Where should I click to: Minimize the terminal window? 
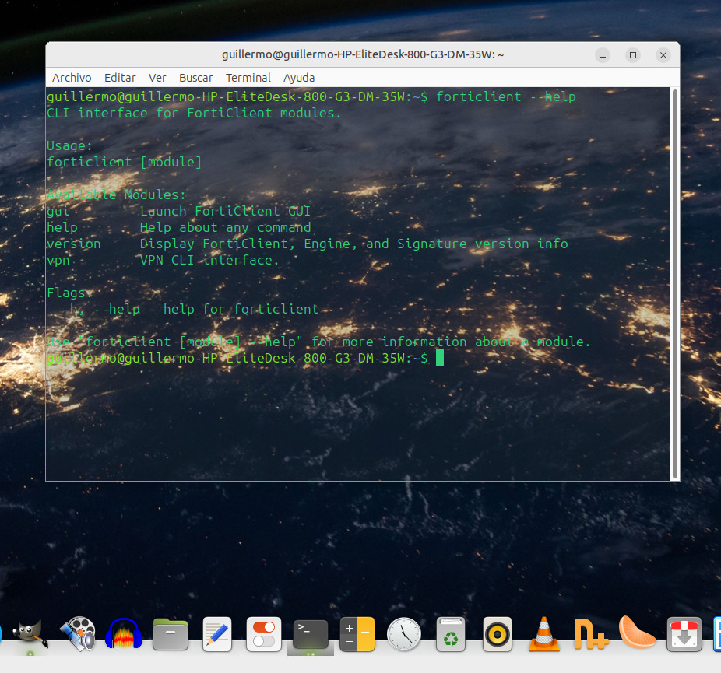point(603,55)
